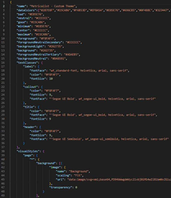The height and width of the screenshot is (198, 171).
Task: Click the "callout" key in textClasses
Action: coord(31,87)
